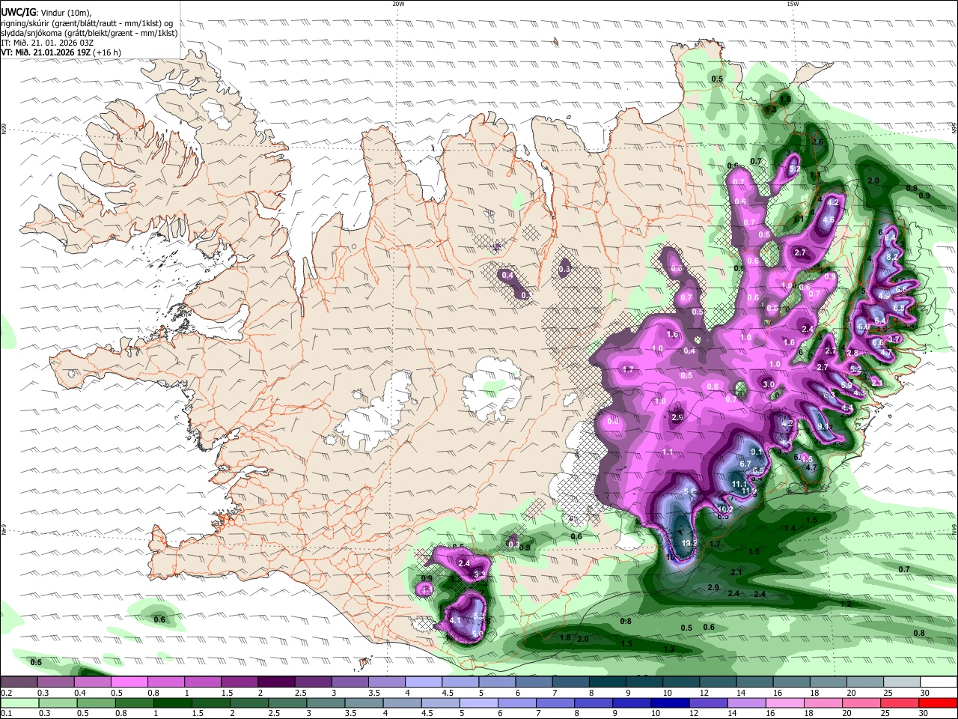Click the '3.3' precipitation value on the map
This screenshot has width=958, height=719.
click(480, 574)
